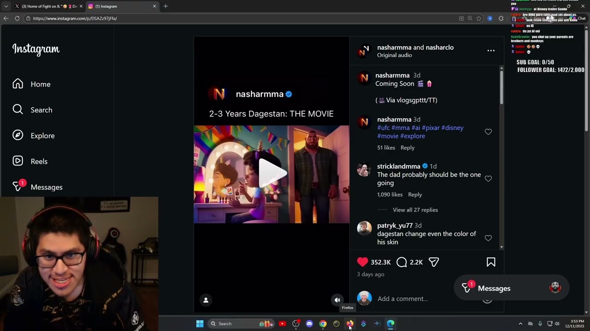Like the nasharmma hashtags comment
590x331 pixels.
(x=488, y=132)
